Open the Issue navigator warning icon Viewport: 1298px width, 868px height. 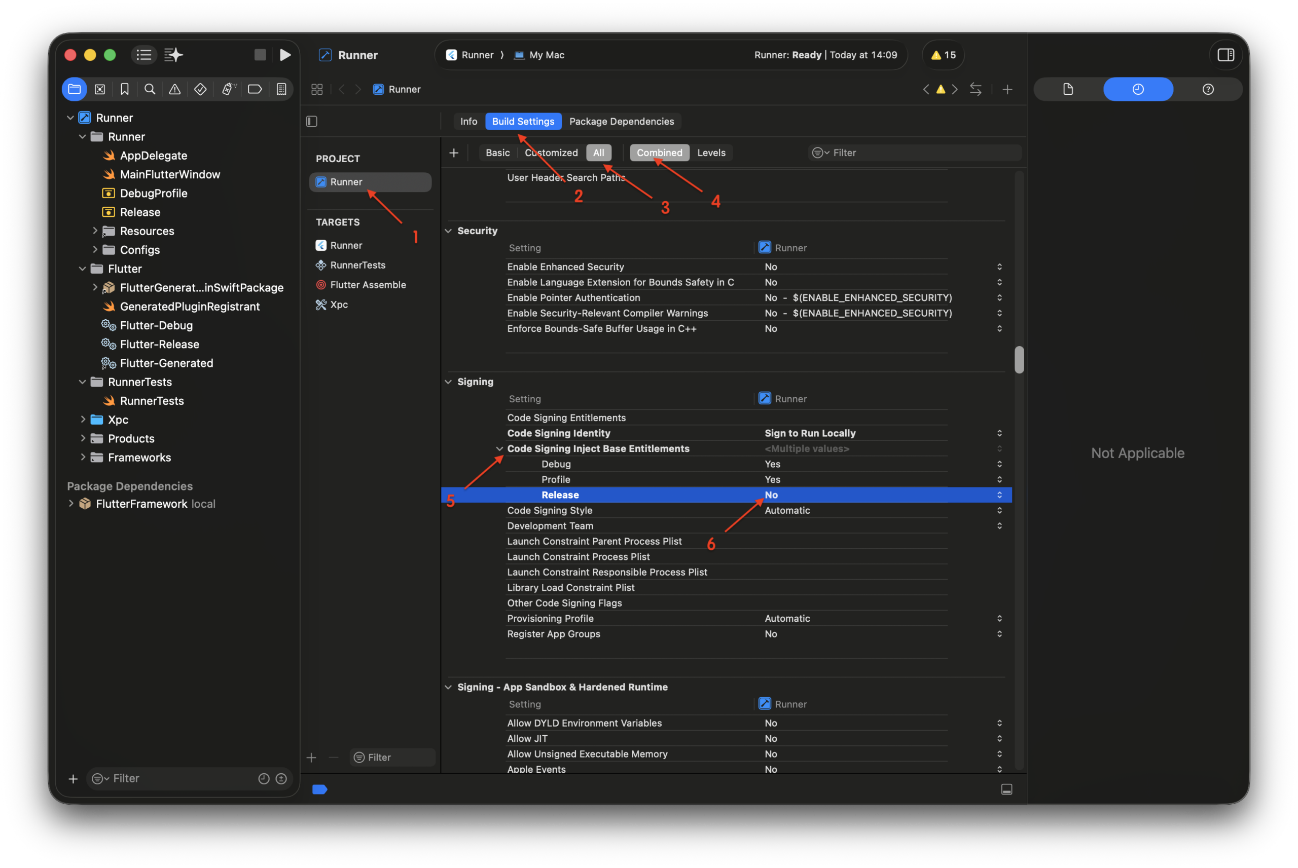tap(174, 89)
